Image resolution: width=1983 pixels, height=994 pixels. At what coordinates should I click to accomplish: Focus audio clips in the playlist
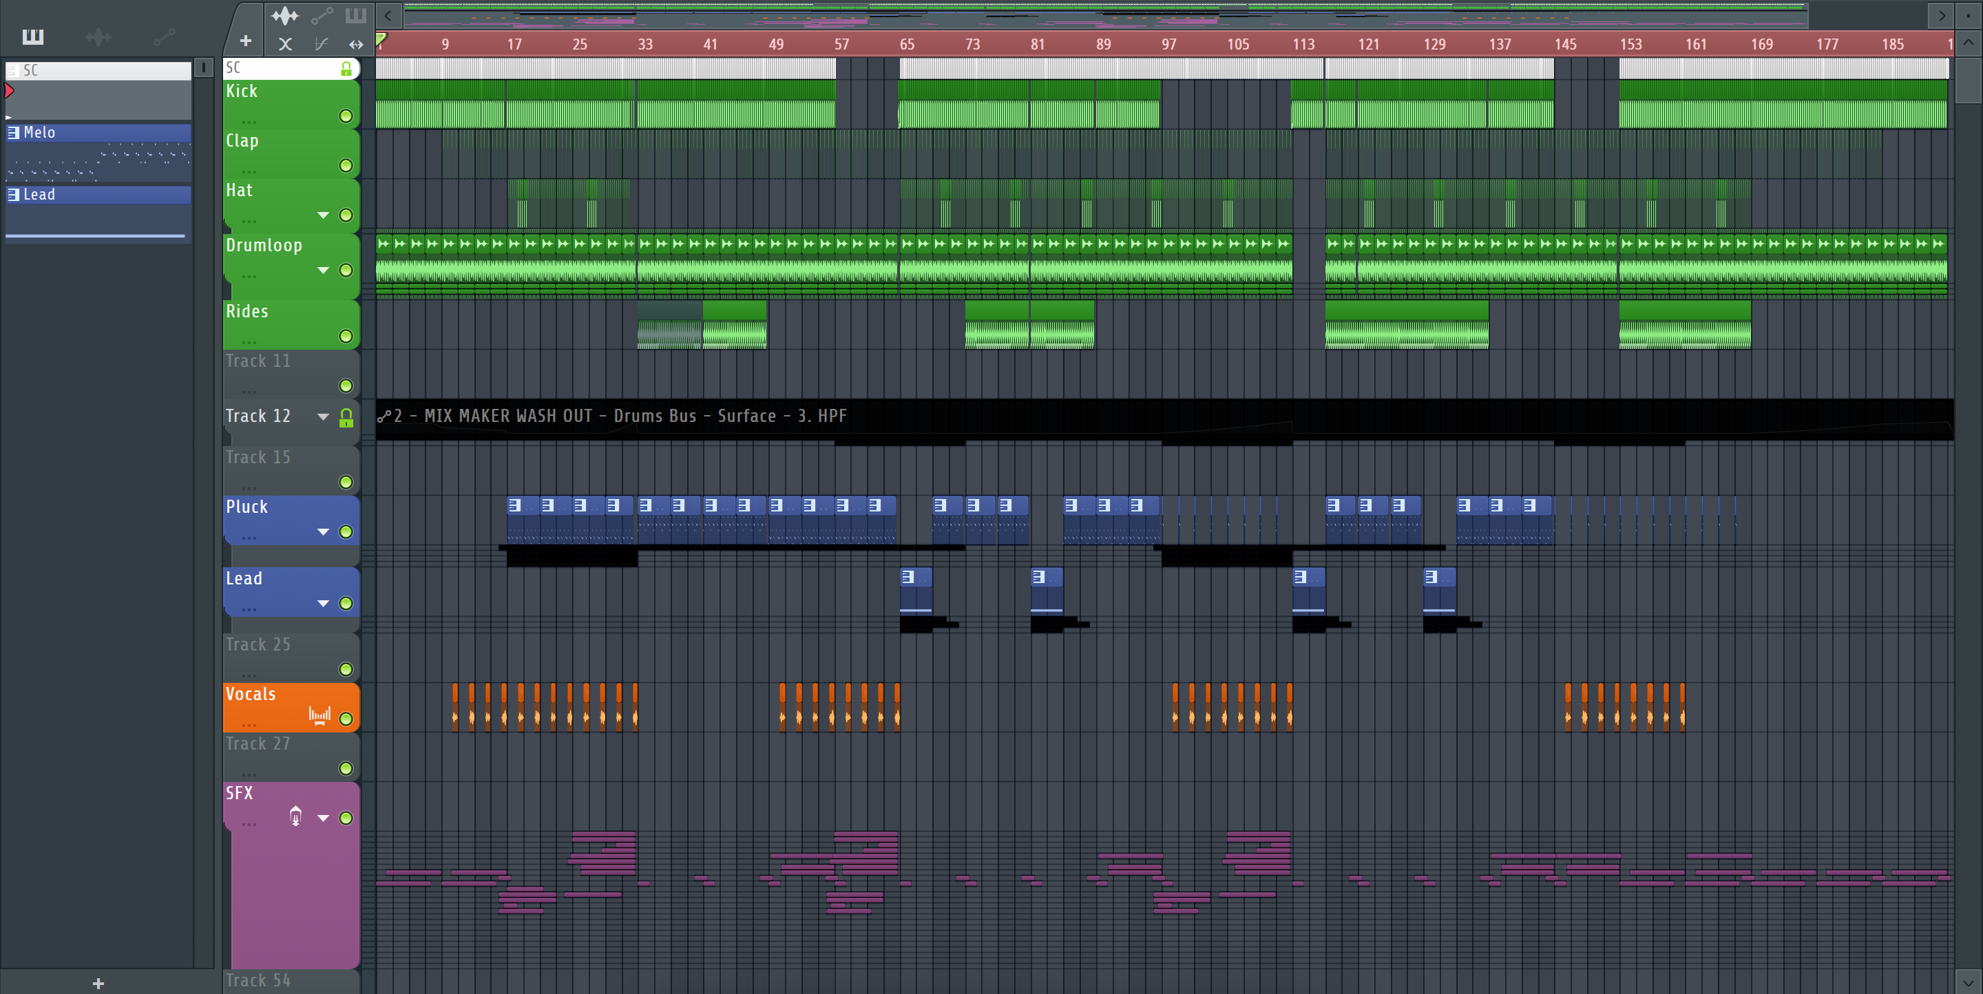click(x=285, y=15)
